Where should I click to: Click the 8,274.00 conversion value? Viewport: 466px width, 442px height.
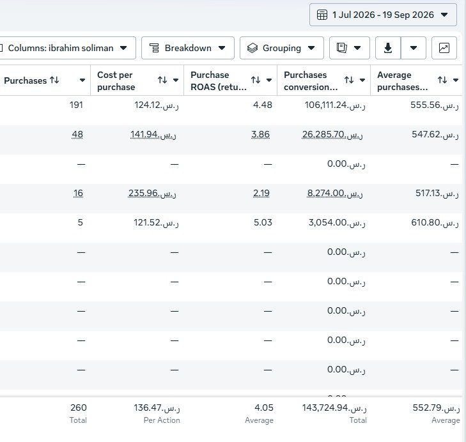pyautogui.click(x=335, y=194)
